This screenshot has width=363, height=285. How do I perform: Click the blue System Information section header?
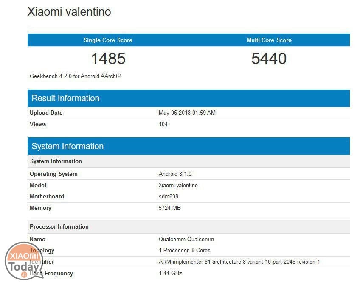pos(189,146)
